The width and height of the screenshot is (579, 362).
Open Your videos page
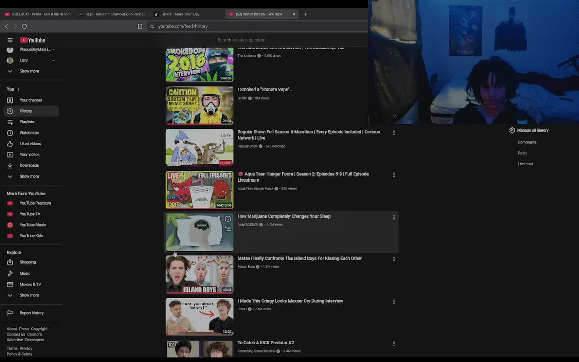pyautogui.click(x=31, y=155)
